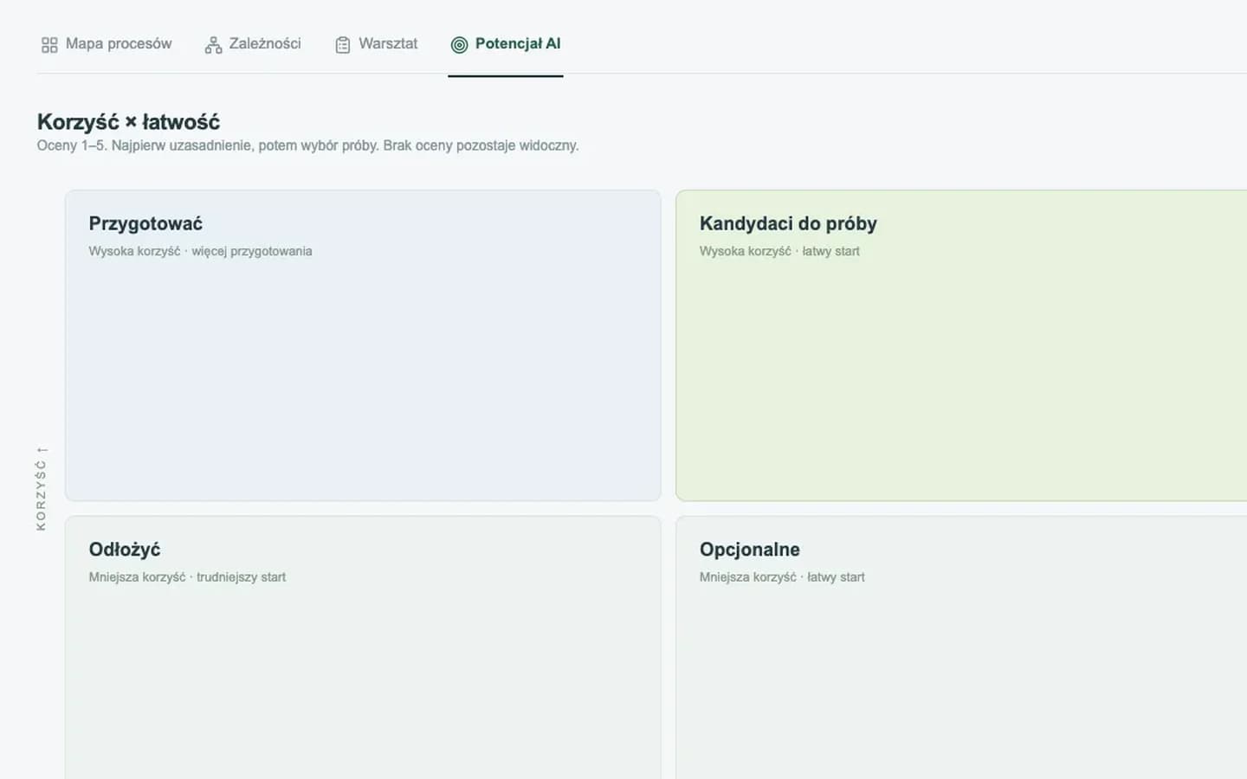Image resolution: width=1247 pixels, height=779 pixels.
Task: Select the Kandydaci do próby title
Action: [788, 223]
